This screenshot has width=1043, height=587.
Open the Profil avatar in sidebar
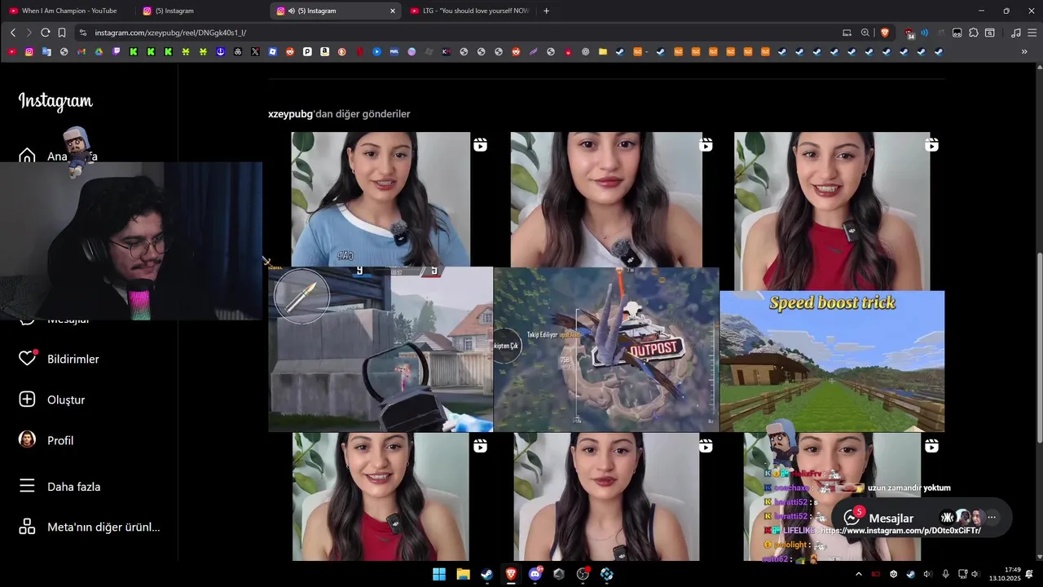click(x=27, y=439)
